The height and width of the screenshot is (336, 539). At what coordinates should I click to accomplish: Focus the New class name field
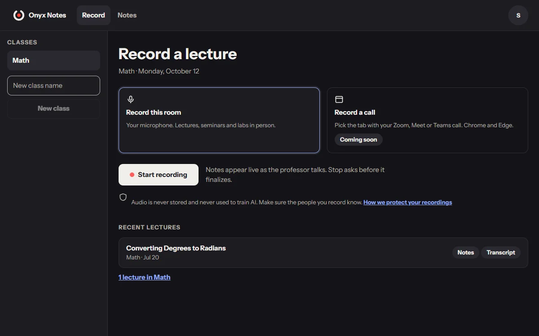click(53, 86)
